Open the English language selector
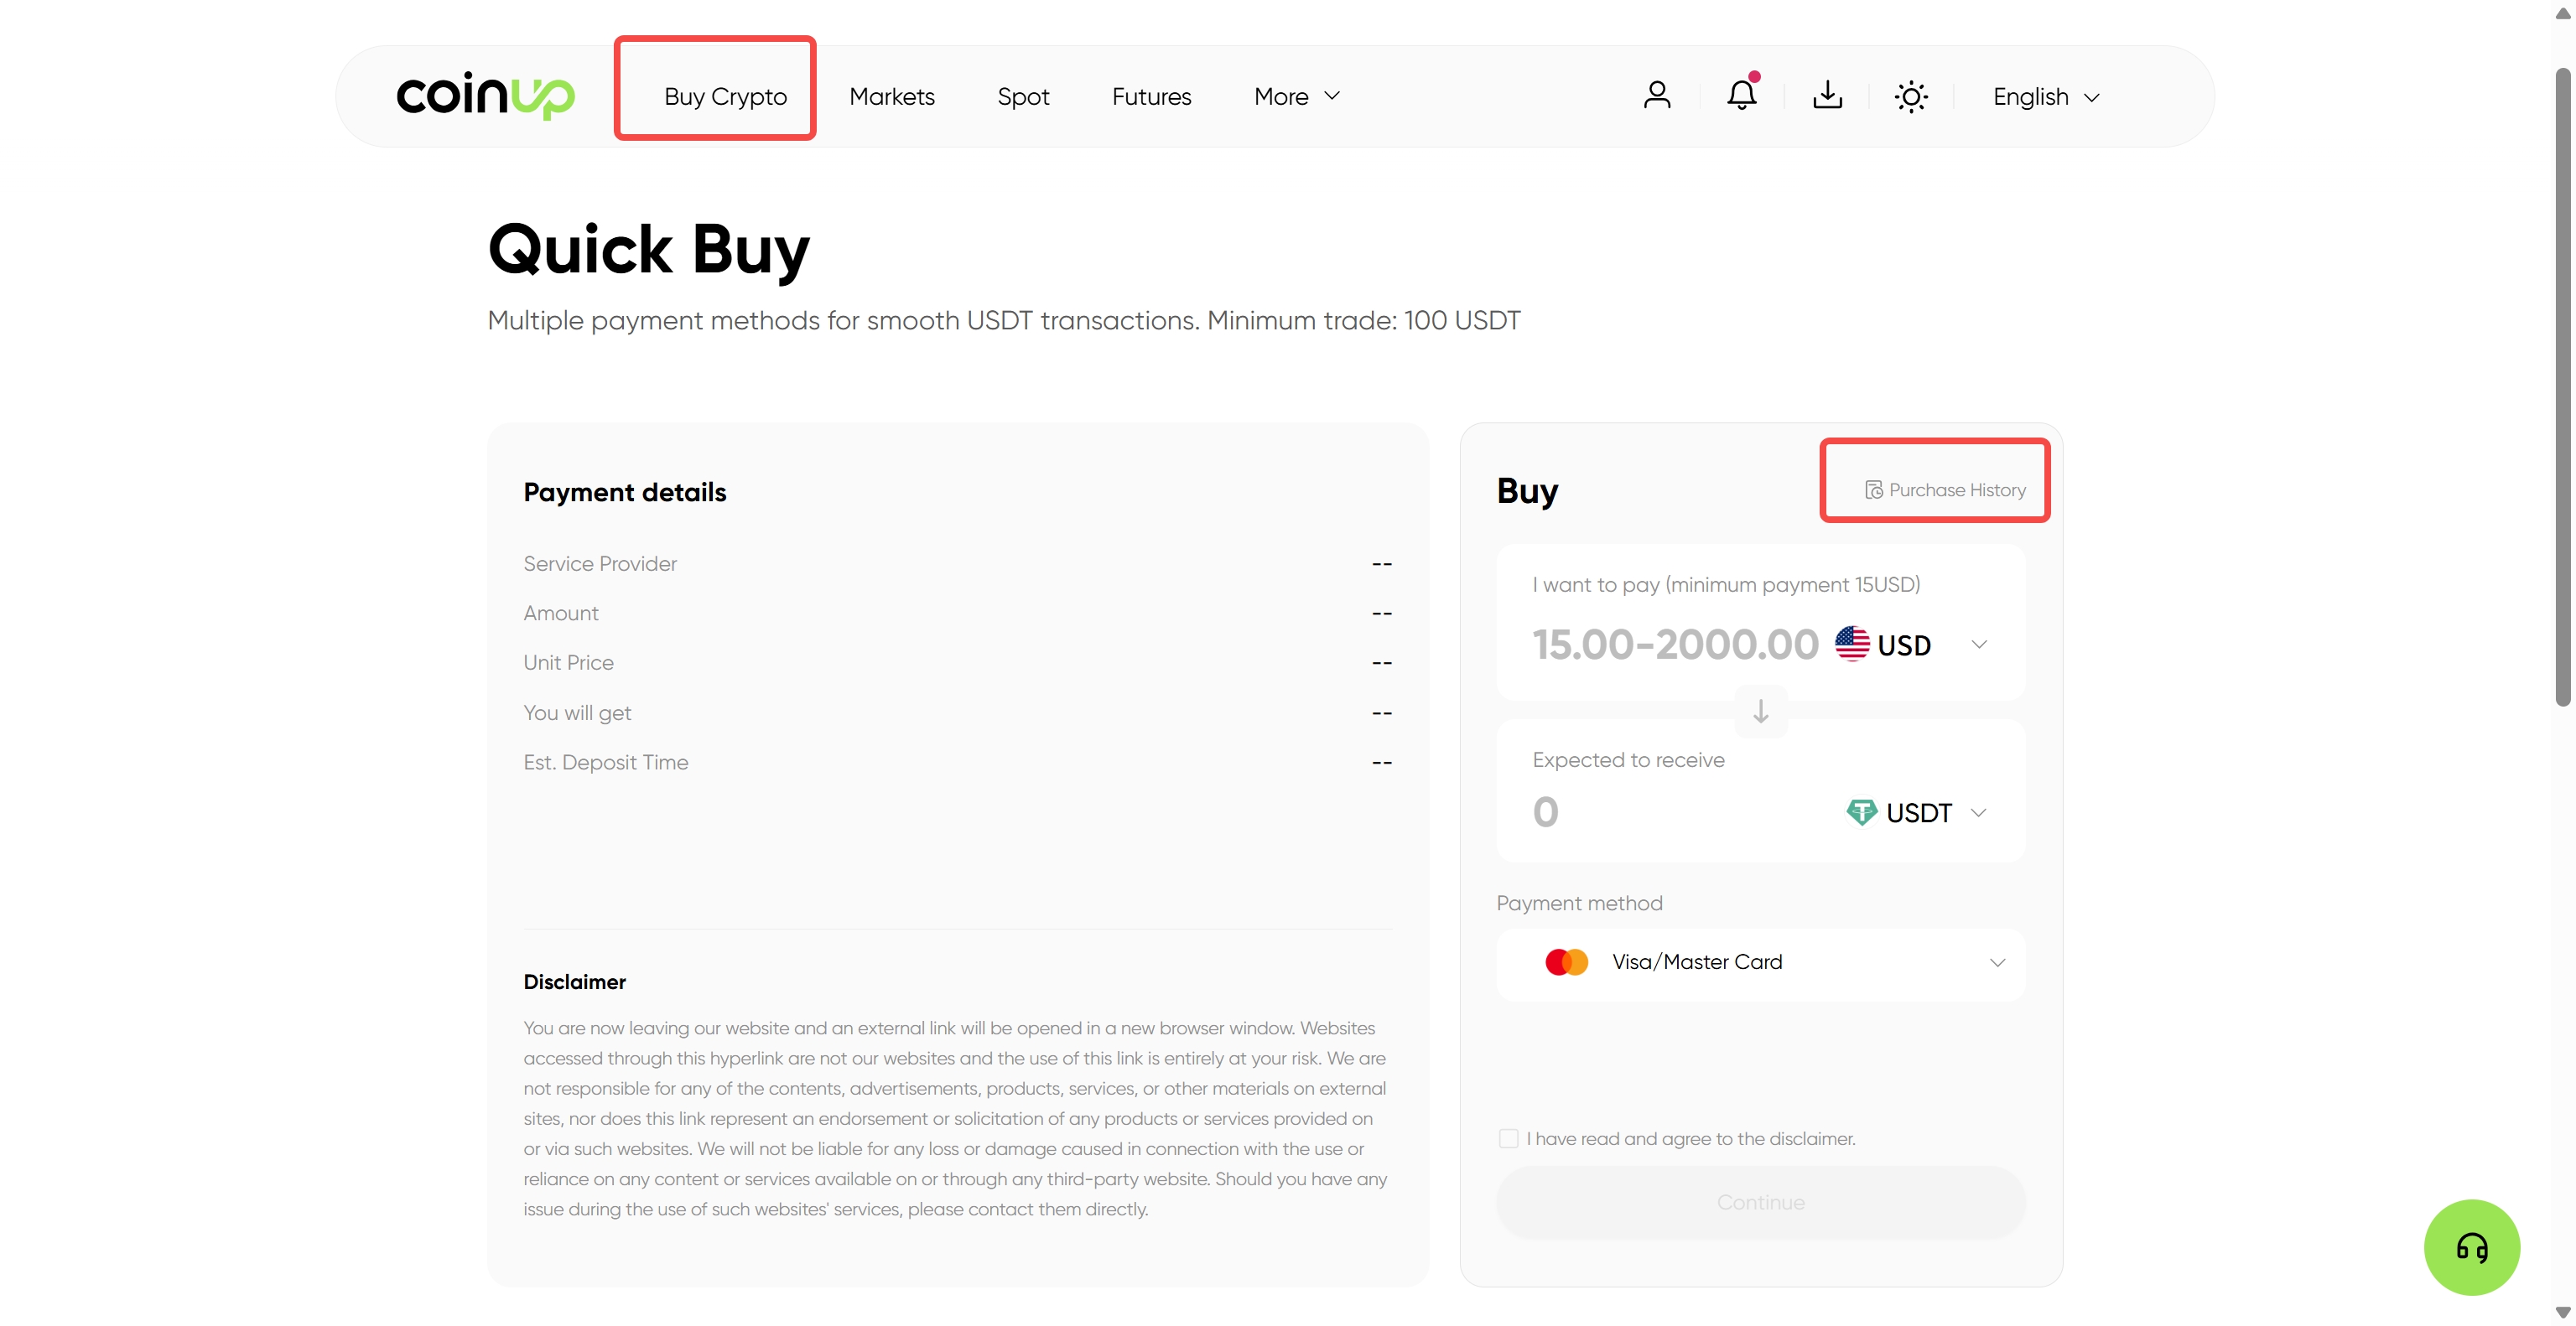 (x=2046, y=96)
